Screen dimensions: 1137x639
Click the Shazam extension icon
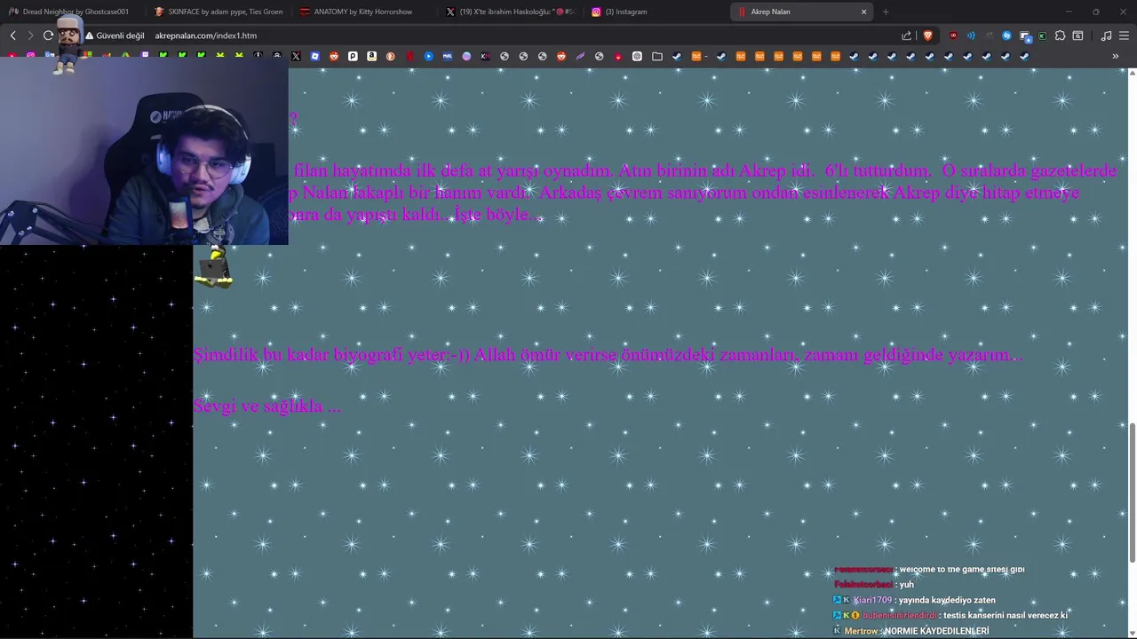point(1006,35)
